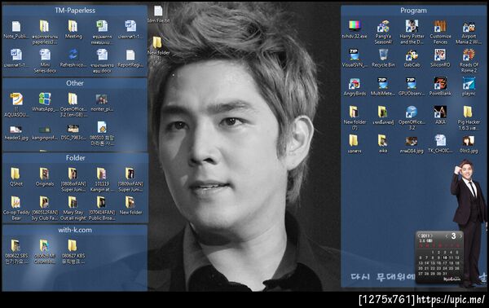Image resolution: width=489 pixels, height=308 pixels.
Task: Open the MultiMete zip archive
Action: click(x=383, y=86)
